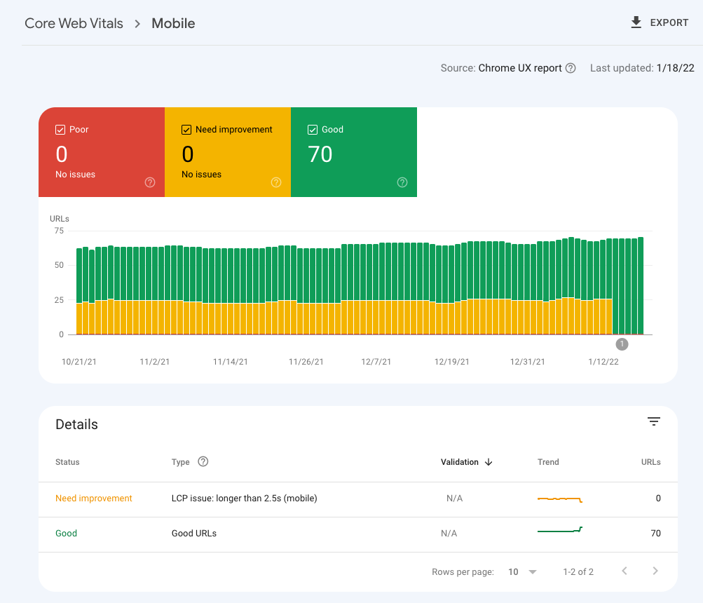Open the Good status row

pyautogui.click(x=357, y=534)
